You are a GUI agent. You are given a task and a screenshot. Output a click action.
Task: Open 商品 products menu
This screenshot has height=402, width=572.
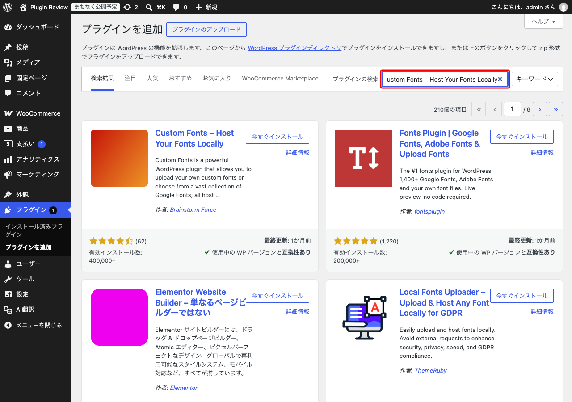[36, 129]
